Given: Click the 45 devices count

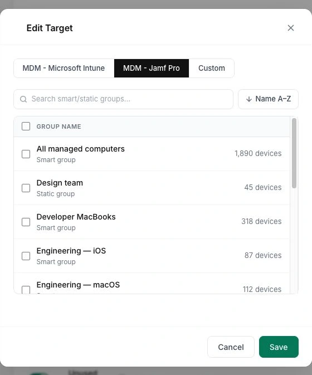Looking at the screenshot, I should click(263, 187).
